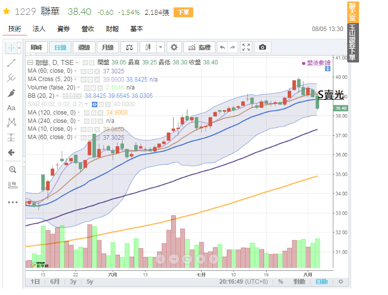The height and width of the screenshot is (295, 388).
Task: Open the 玉山證券下單 side tab
Action: click(353, 43)
